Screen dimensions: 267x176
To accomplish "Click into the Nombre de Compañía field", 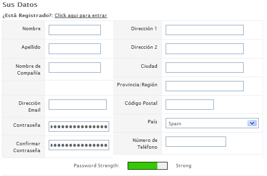I will click(75, 67).
